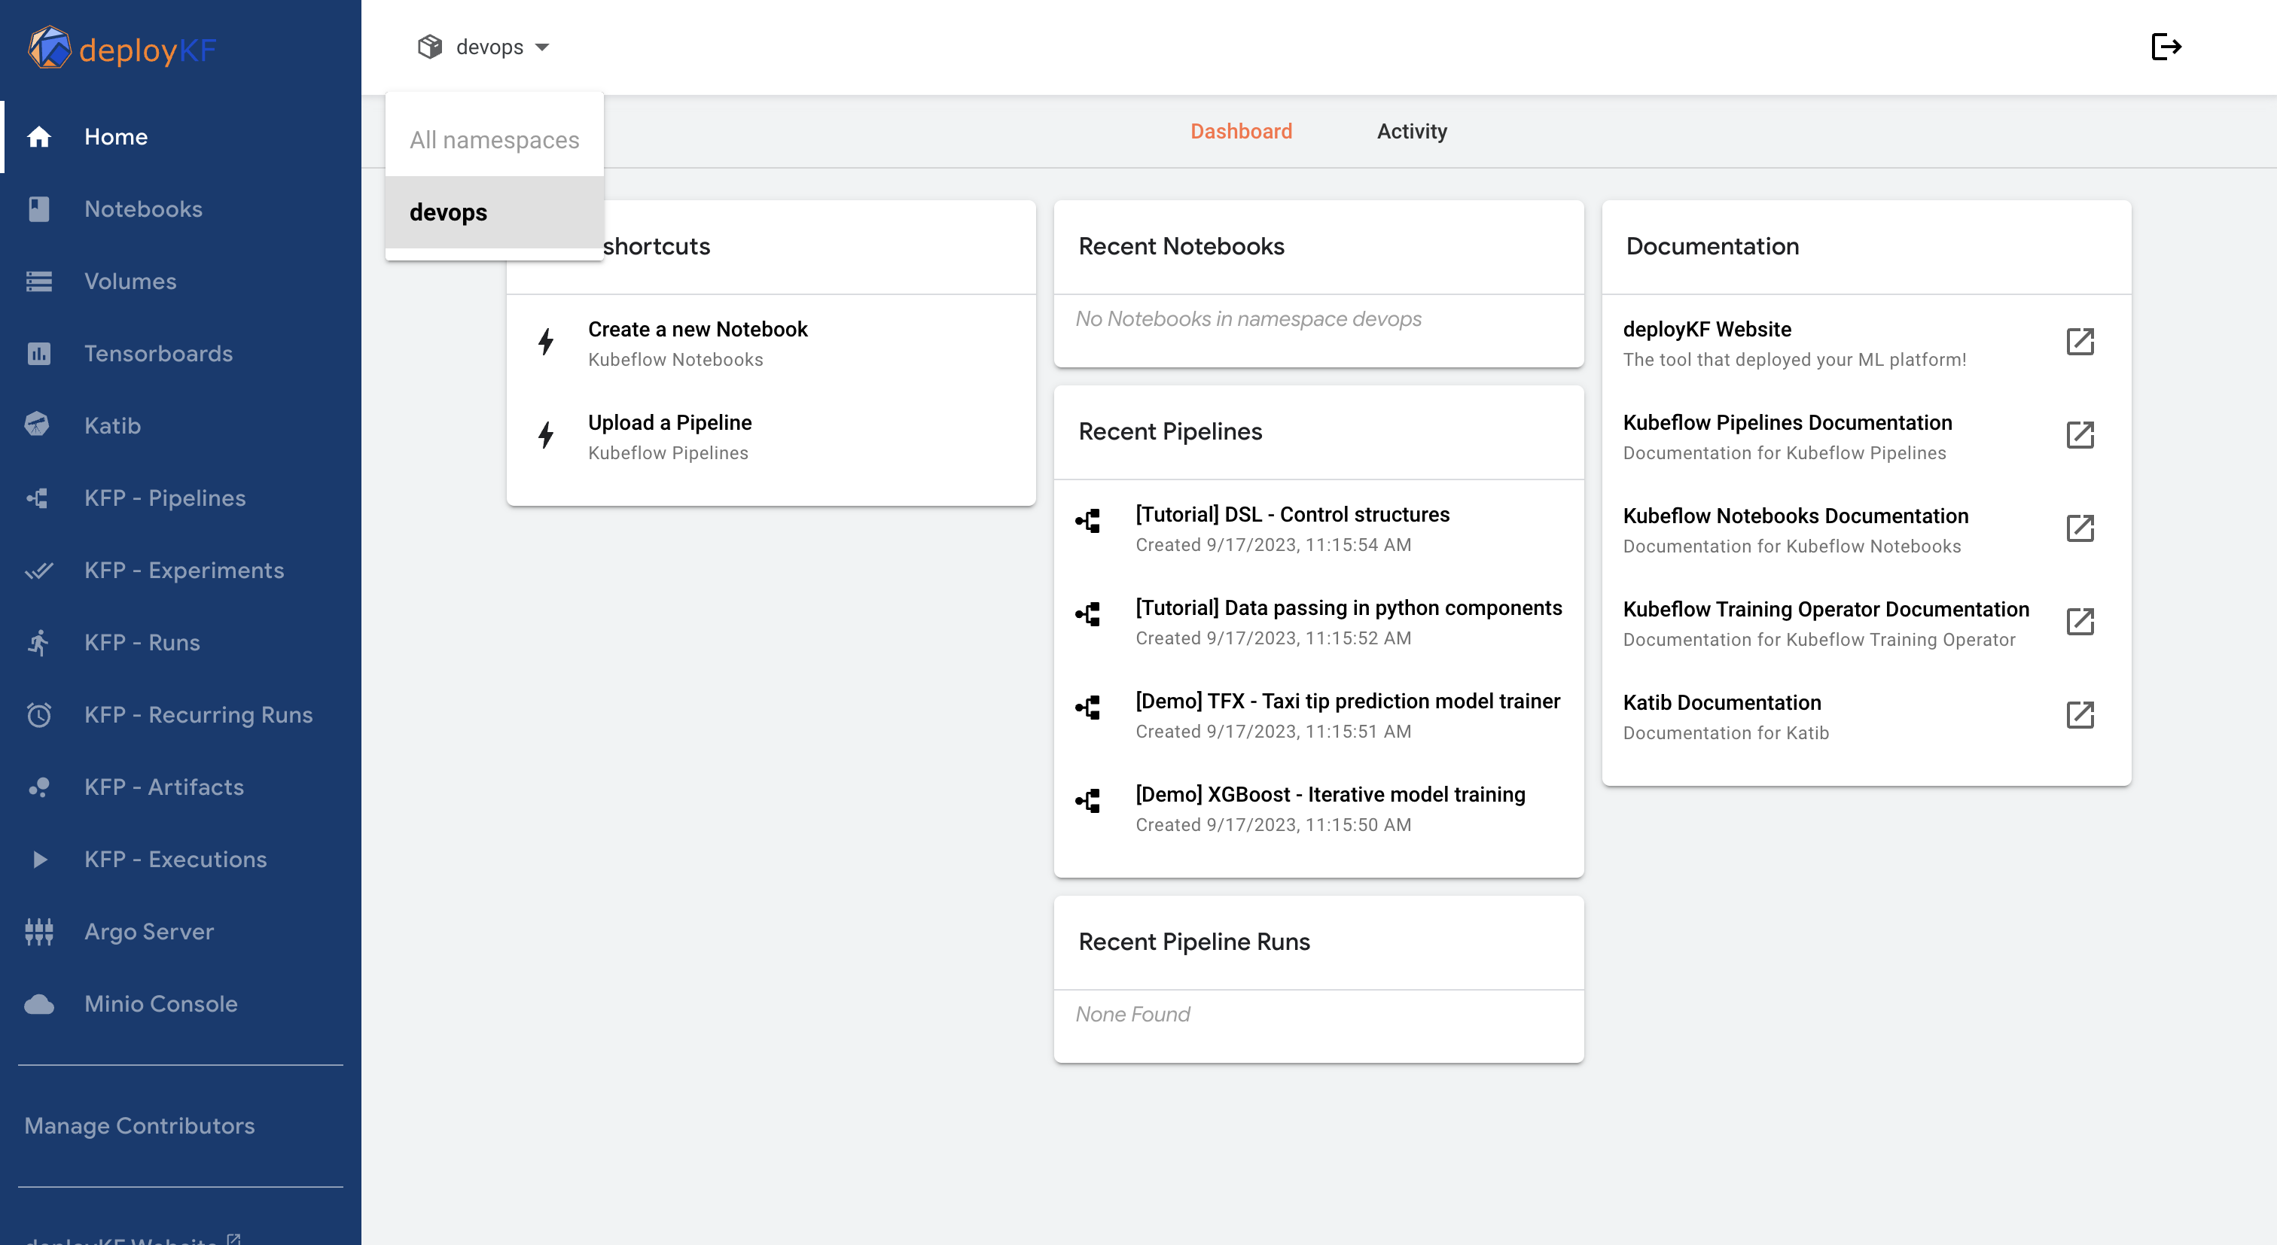
Task: Open deployKF Website documentation link
Action: [x=1866, y=342]
